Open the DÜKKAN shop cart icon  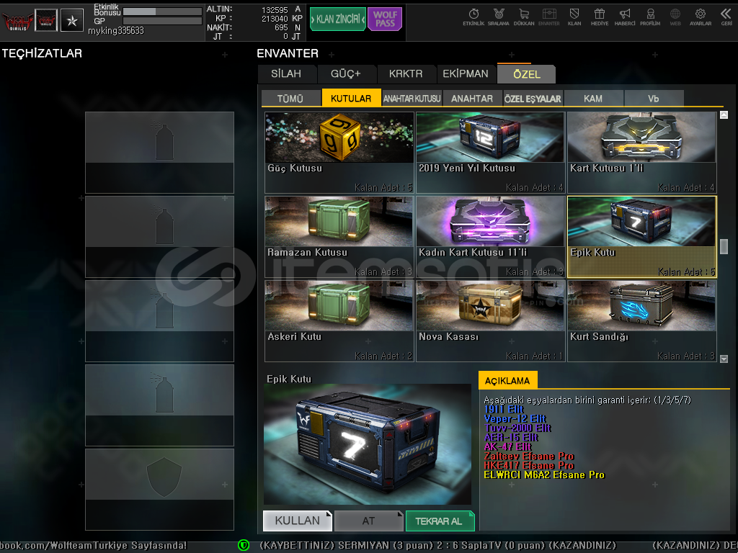point(524,17)
